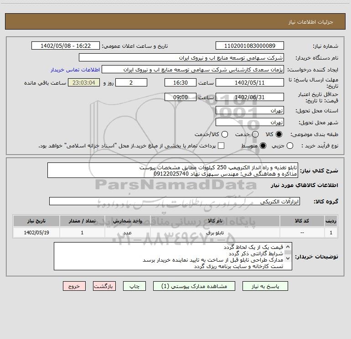351x339 pixels.
Task: Click the request creator field پژمان سعدی
Action: coord(193,70)
